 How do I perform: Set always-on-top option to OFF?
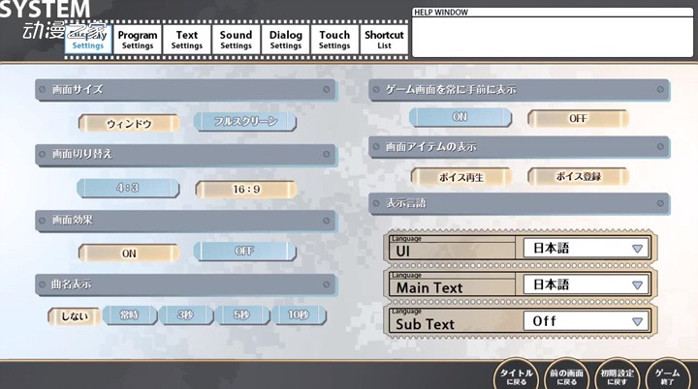tap(578, 119)
